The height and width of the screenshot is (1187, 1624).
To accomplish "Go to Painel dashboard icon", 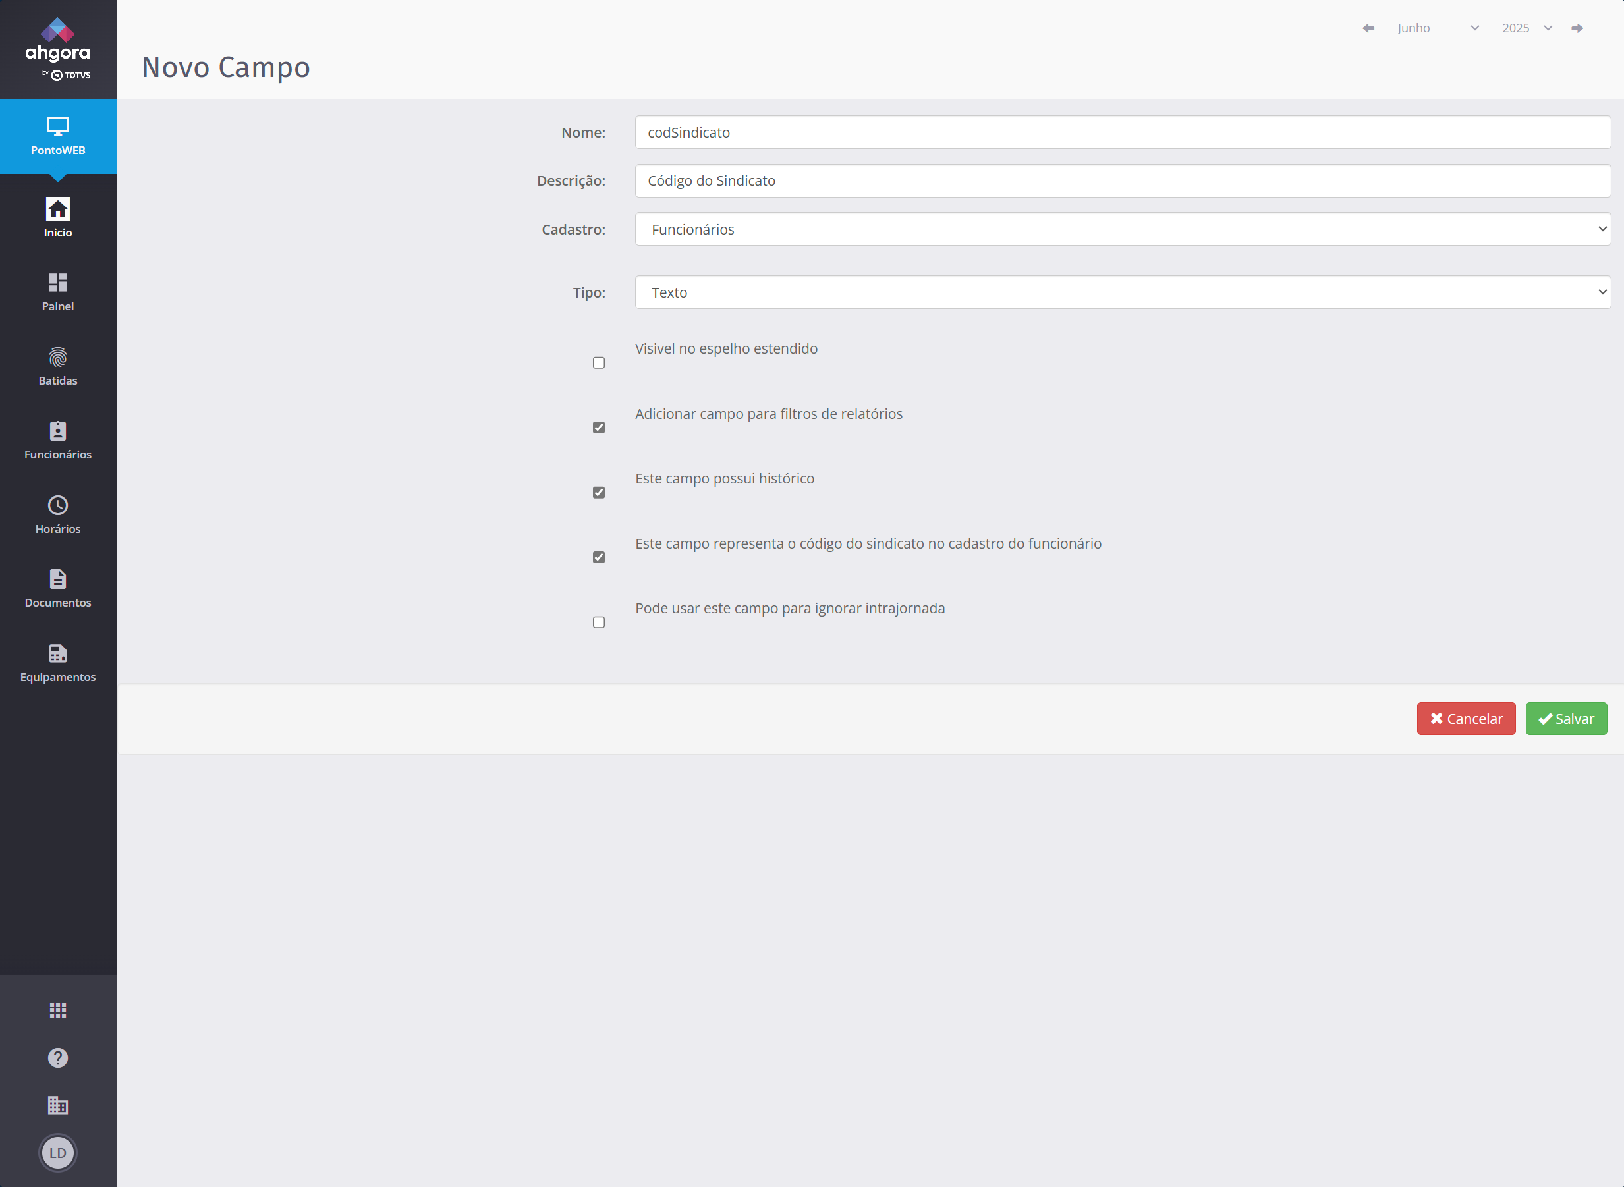I will click(x=57, y=283).
